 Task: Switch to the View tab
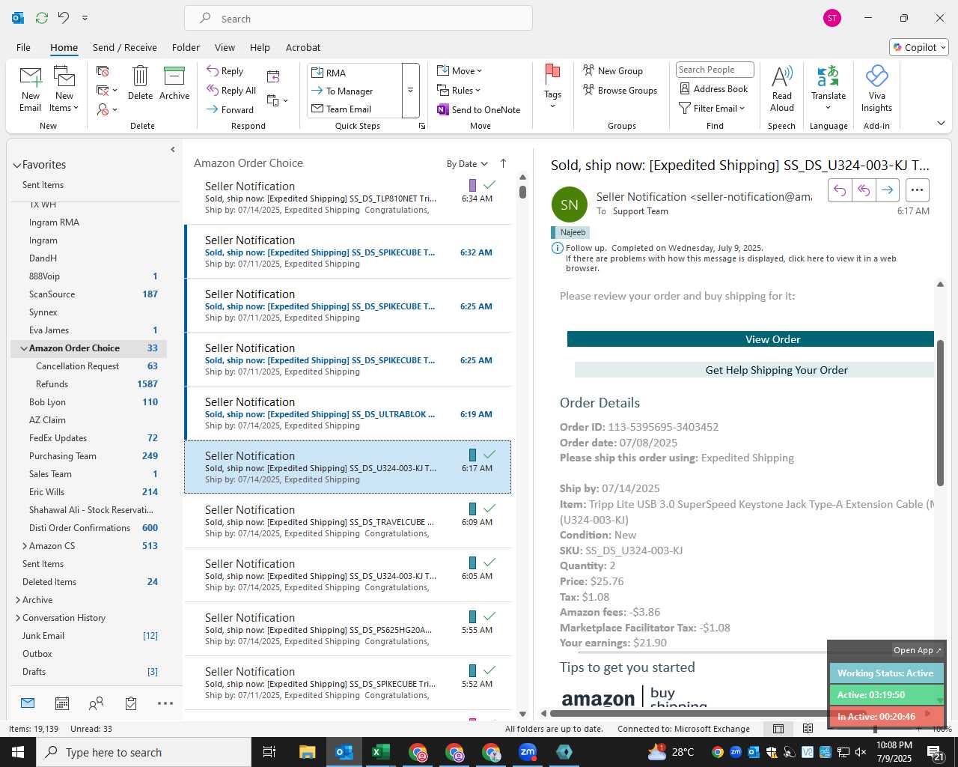pos(225,47)
